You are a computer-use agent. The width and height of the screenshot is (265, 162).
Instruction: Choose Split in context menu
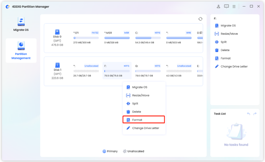click(x=144, y=103)
